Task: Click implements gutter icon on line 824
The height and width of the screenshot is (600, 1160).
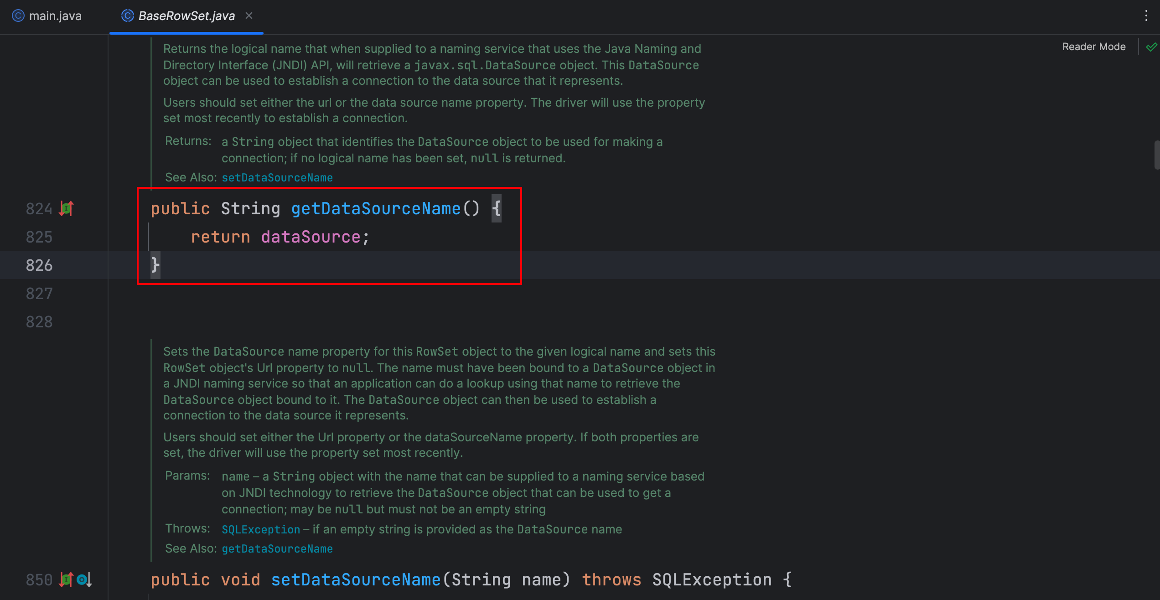Action: tap(67, 208)
